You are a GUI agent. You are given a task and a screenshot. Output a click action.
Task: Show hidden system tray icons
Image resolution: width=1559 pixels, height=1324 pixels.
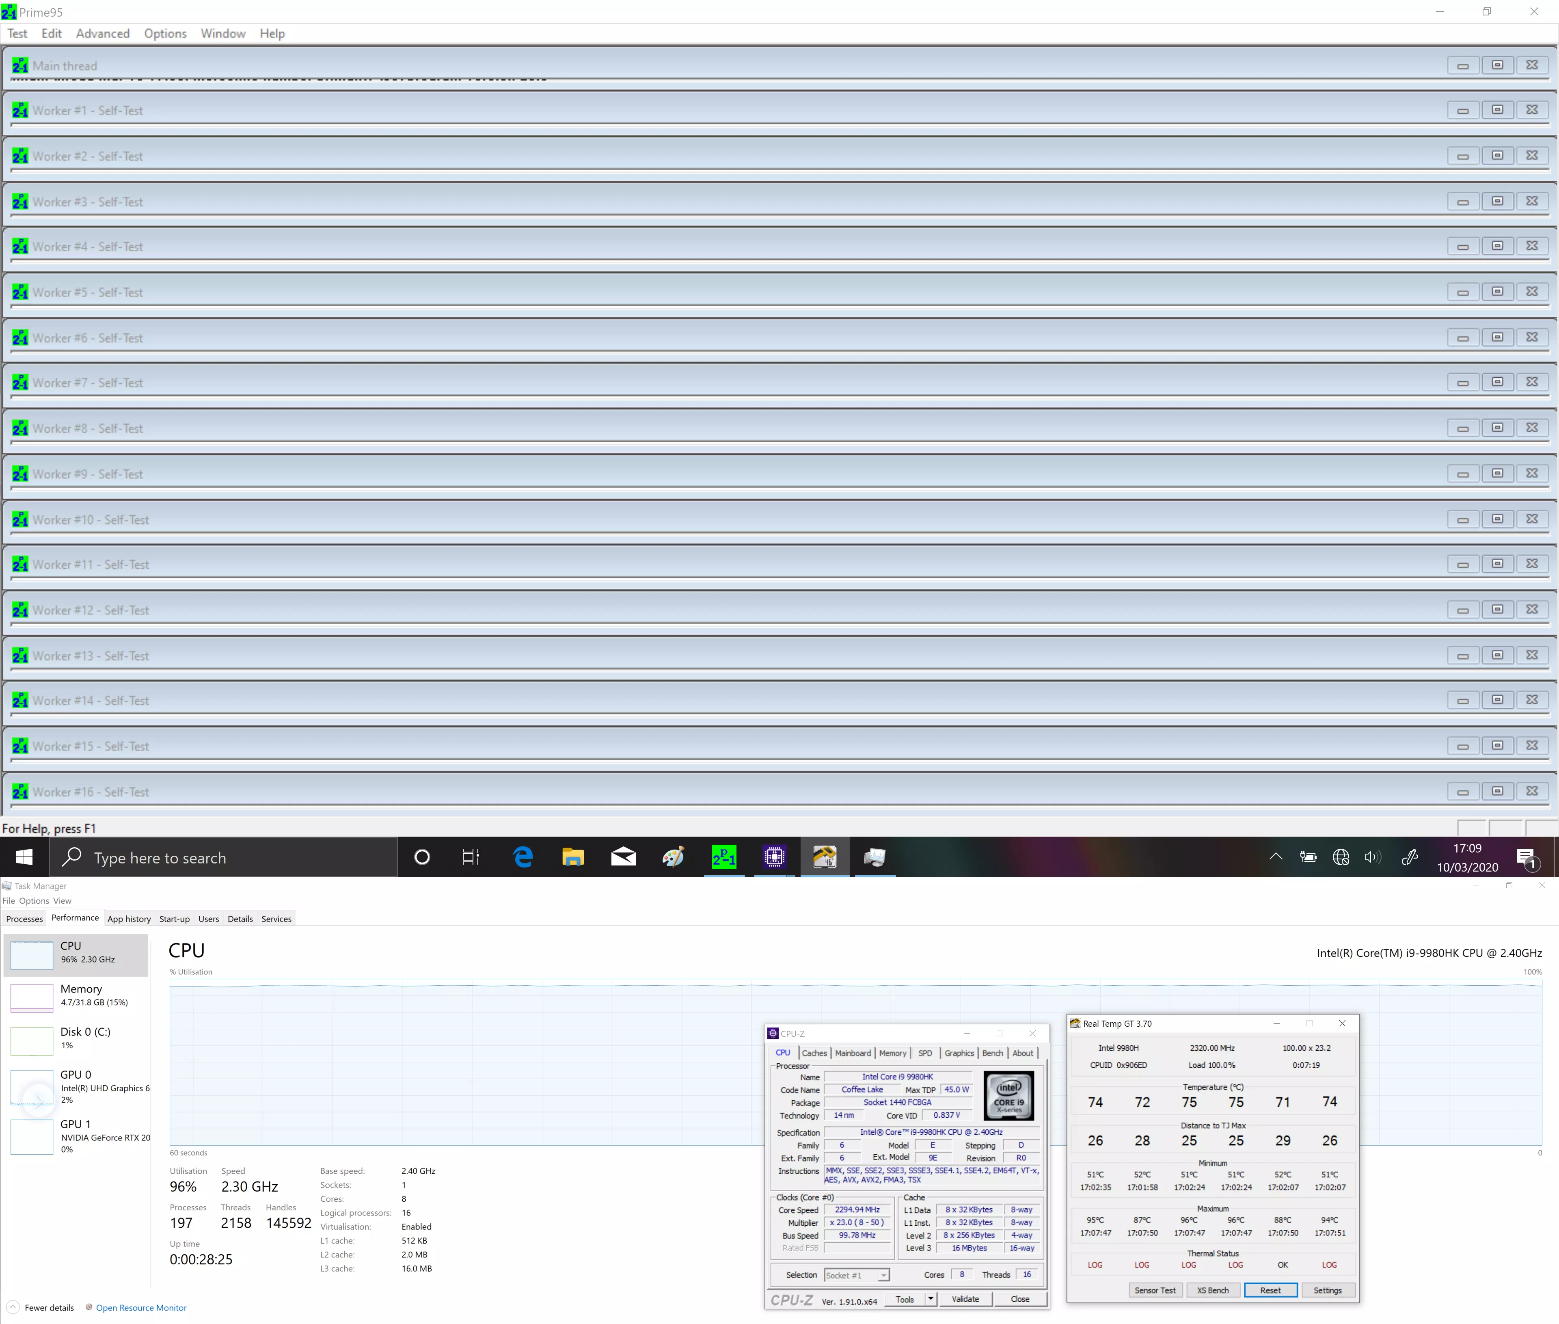coord(1275,857)
